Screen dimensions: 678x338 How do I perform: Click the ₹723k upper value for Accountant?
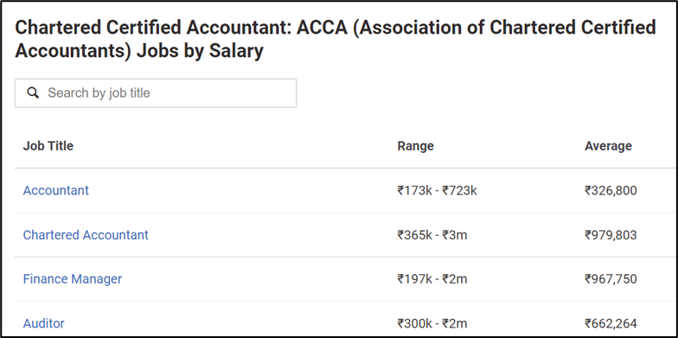(459, 190)
